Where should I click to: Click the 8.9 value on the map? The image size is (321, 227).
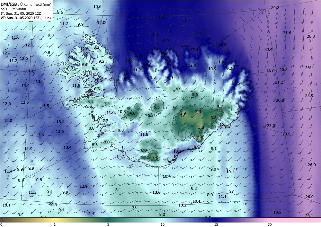[210, 195]
